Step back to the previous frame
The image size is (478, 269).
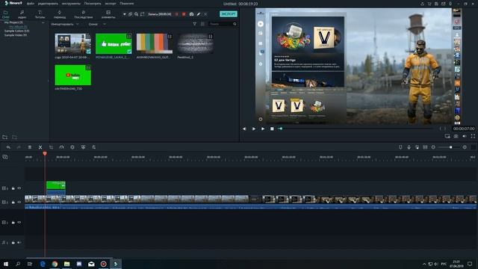(x=244, y=129)
